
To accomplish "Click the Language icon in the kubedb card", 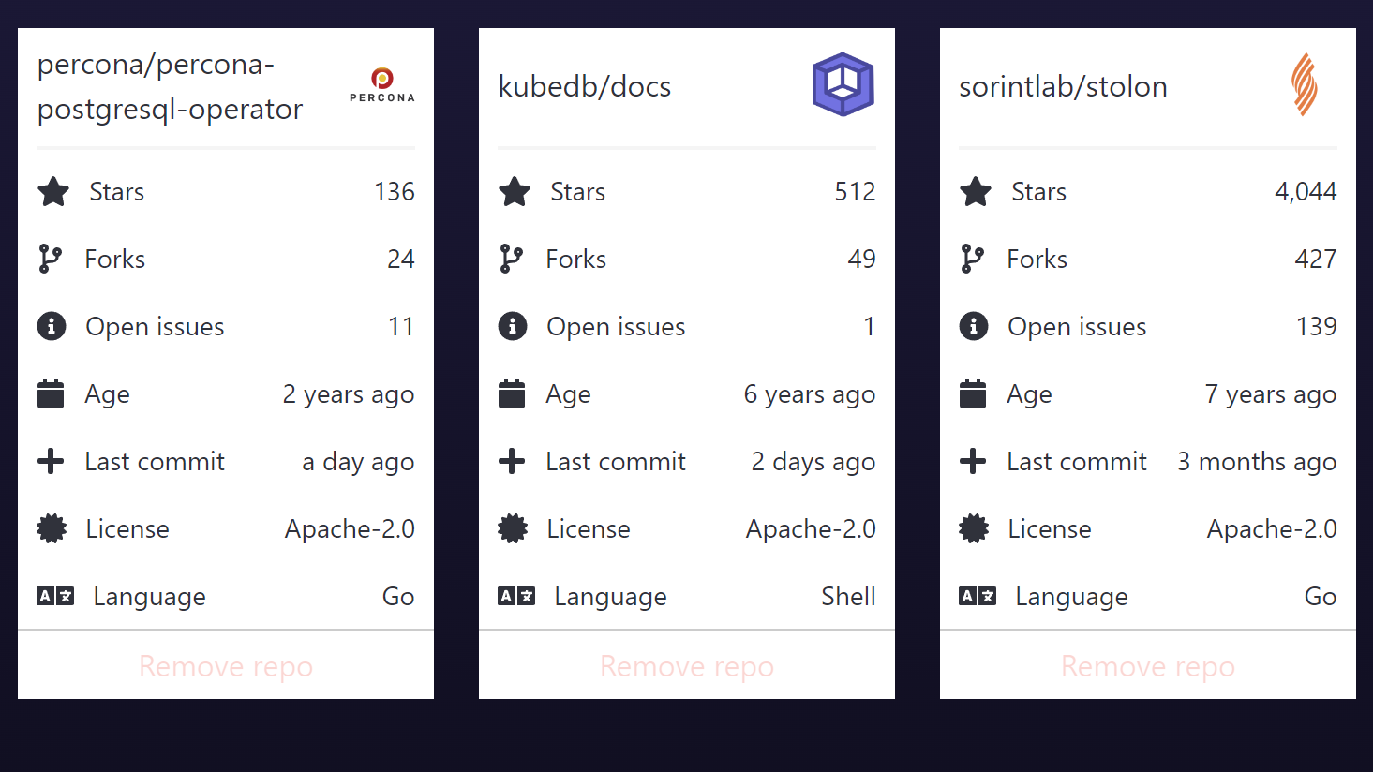I will pyautogui.click(x=516, y=596).
